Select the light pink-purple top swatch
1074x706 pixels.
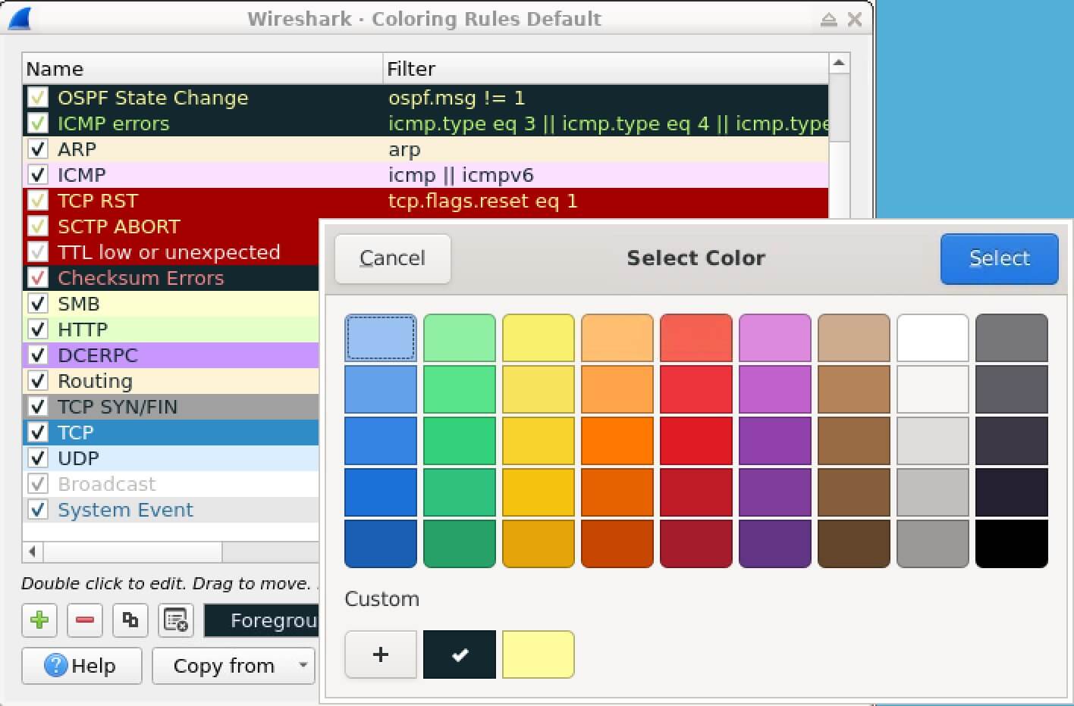775,338
